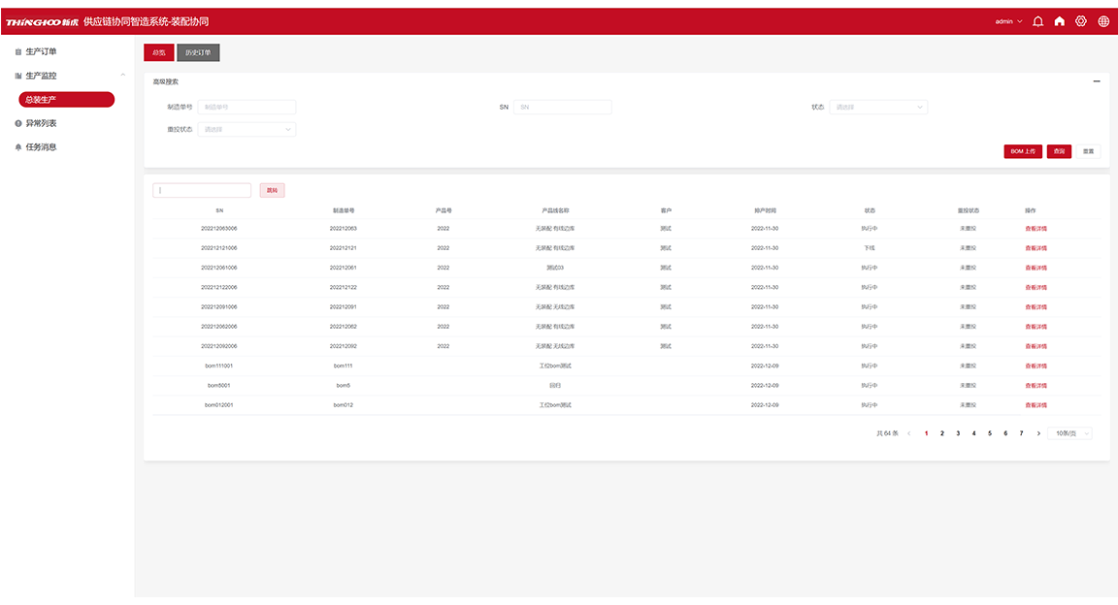
Task: Go to home via house icon
Action: [x=1060, y=21]
